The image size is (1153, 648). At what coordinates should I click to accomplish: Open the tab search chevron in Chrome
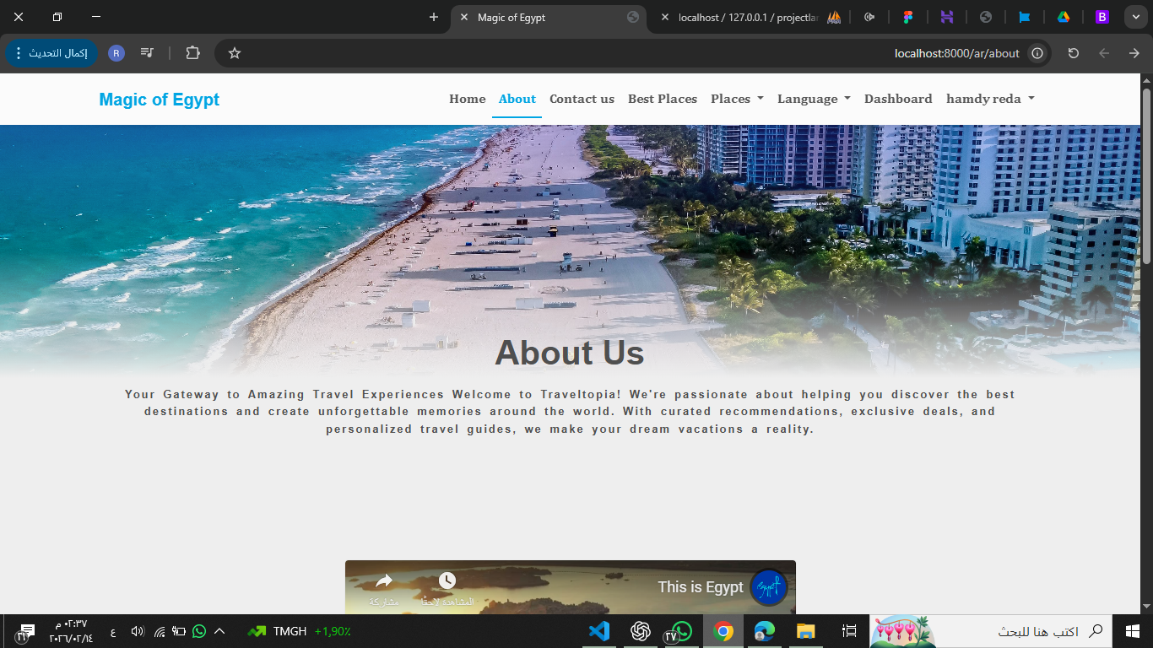click(x=1134, y=17)
